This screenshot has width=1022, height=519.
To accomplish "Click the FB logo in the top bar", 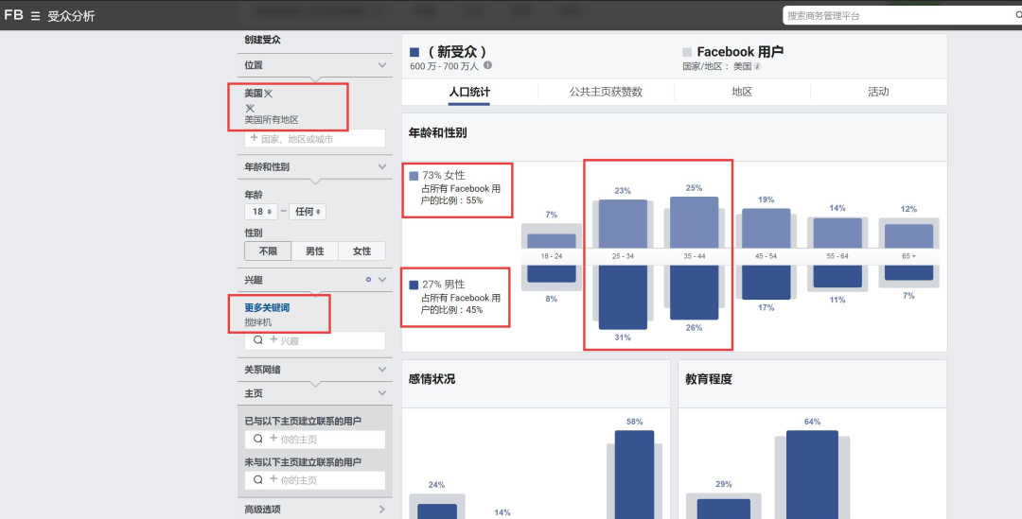I will click(x=13, y=15).
